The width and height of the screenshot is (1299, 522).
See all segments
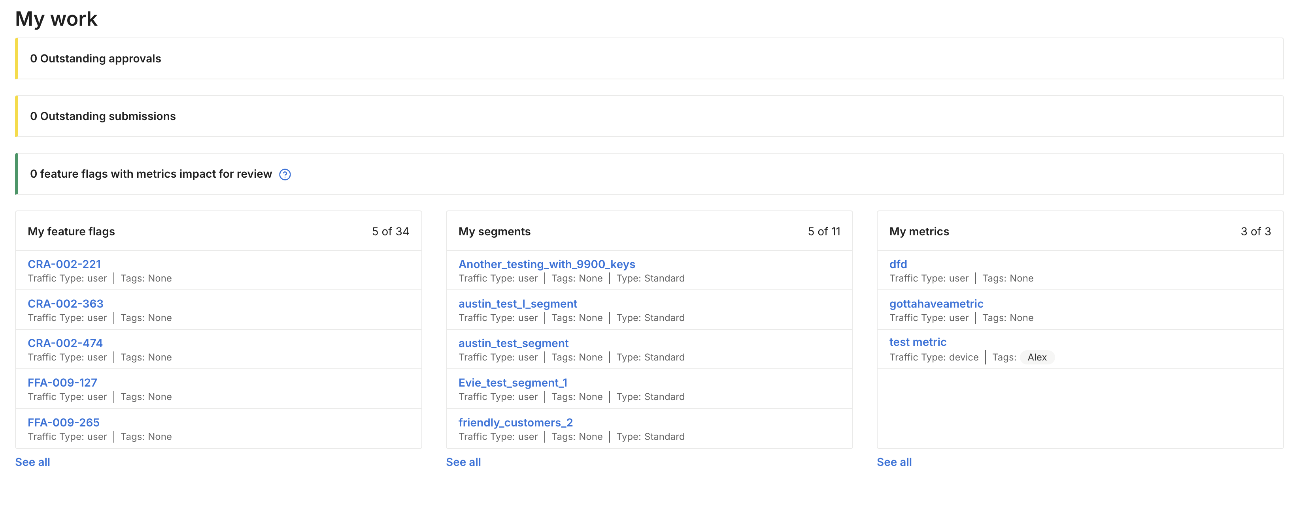pos(463,462)
